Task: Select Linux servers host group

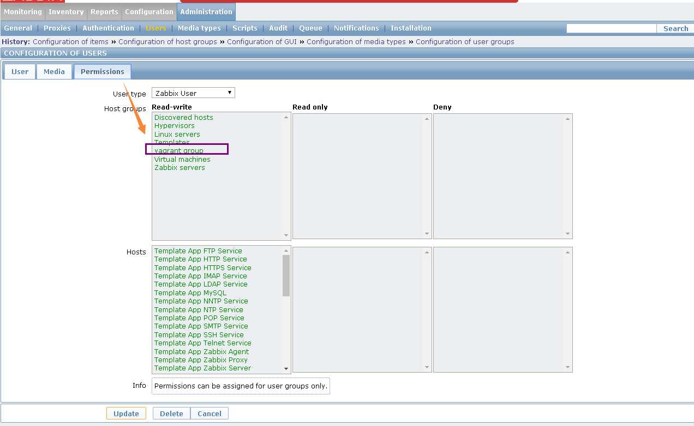Action: pos(177,135)
